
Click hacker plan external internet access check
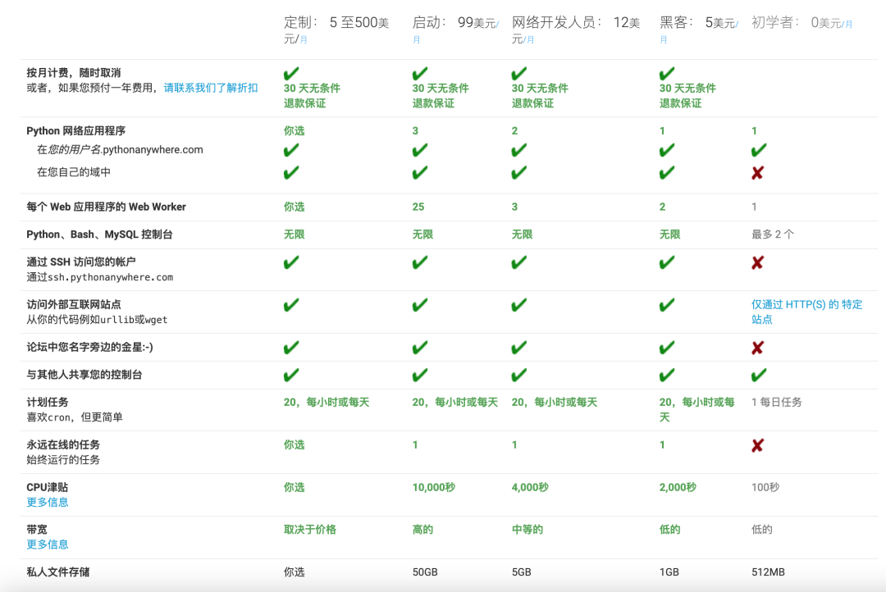pos(667,305)
